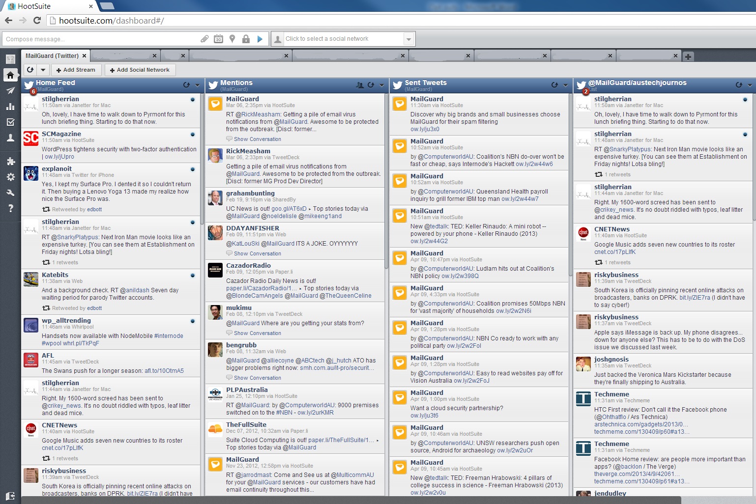
Task: Open the App Directory puzzle icon
Action: pyautogui.click(x=10, y=161)
